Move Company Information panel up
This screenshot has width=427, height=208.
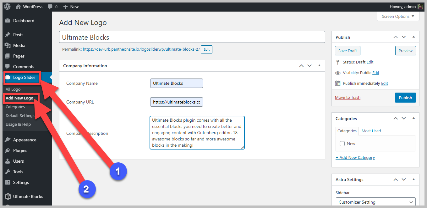(x=301, y=66)
